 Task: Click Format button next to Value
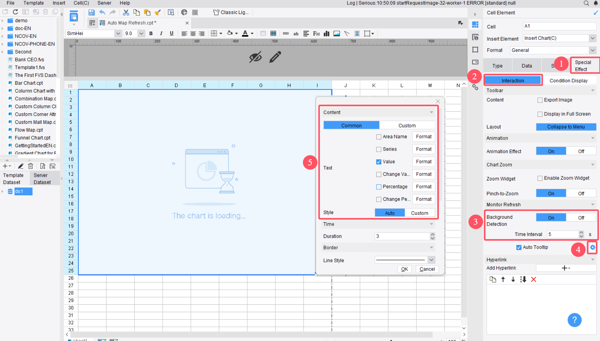[x=423, y=162]
